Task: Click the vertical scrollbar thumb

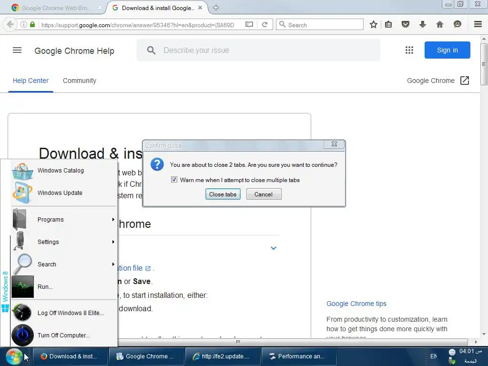Action: click(x=484, y=64)
